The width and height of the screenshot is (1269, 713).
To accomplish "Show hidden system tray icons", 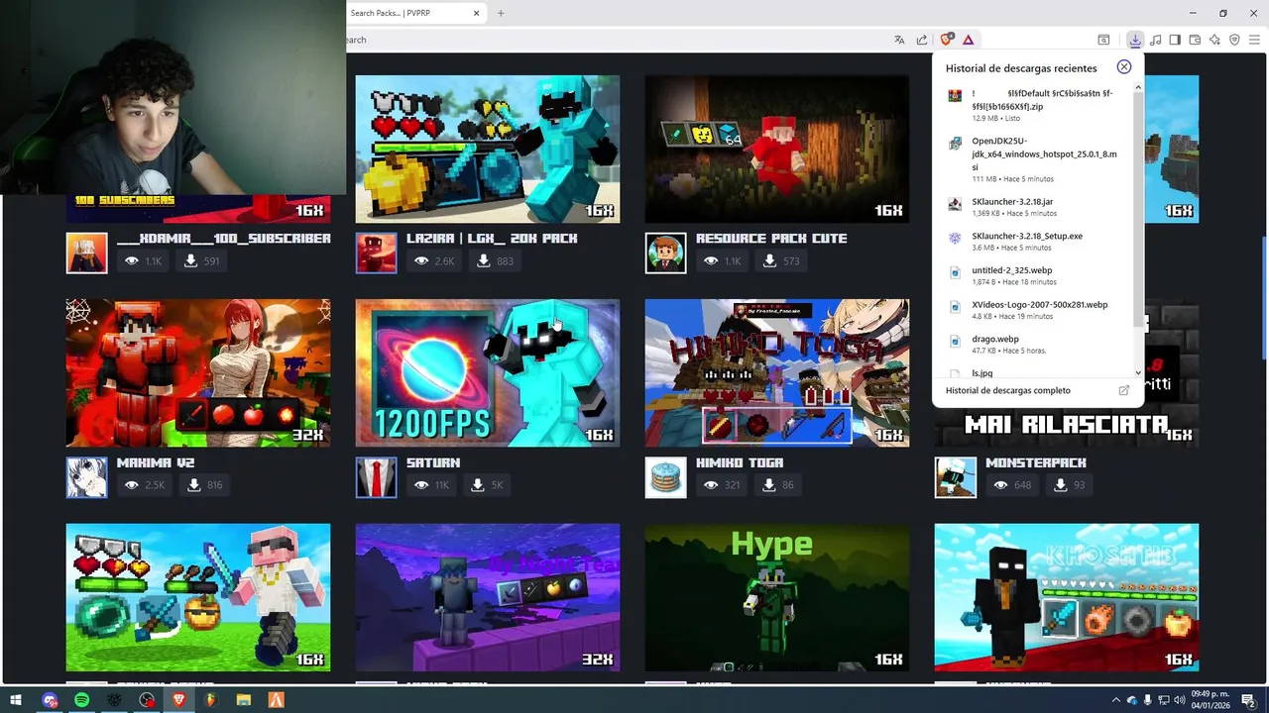I will point(1115,700).
